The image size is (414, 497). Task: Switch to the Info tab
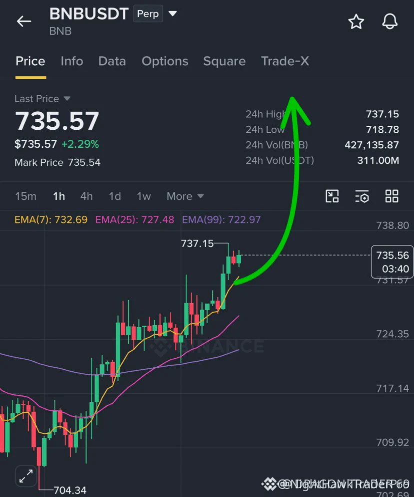click(72, 61)
